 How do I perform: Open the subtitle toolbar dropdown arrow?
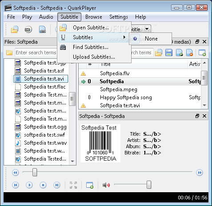pyautogui.click(x=147, y=29)
